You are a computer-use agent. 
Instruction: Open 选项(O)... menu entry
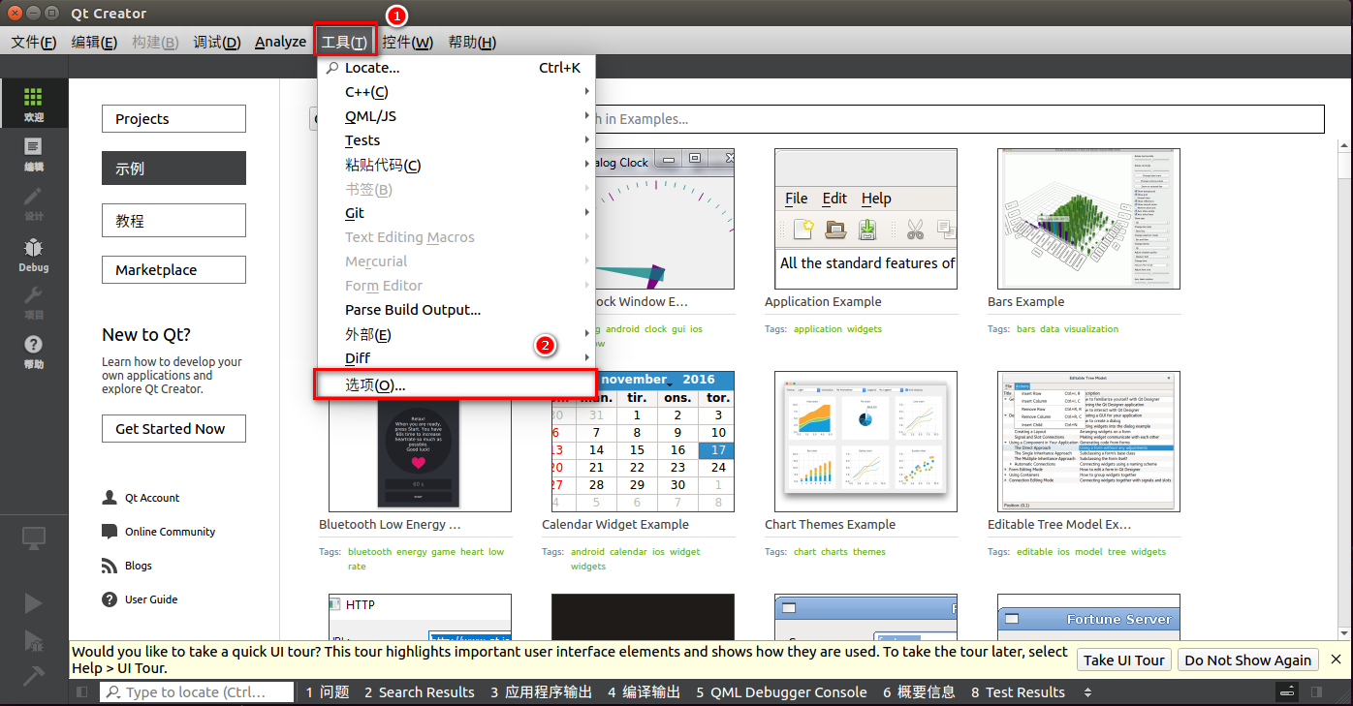tap(456, 384)
